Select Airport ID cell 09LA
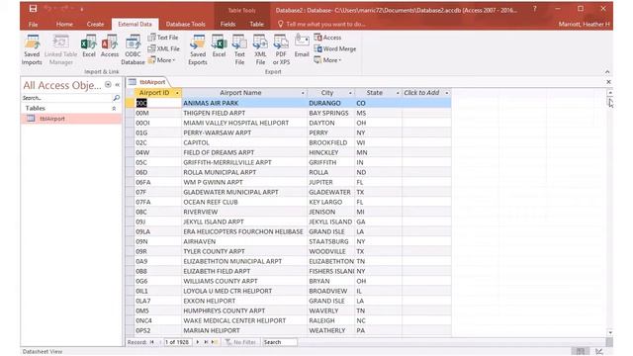 click(x=158, y=231)
